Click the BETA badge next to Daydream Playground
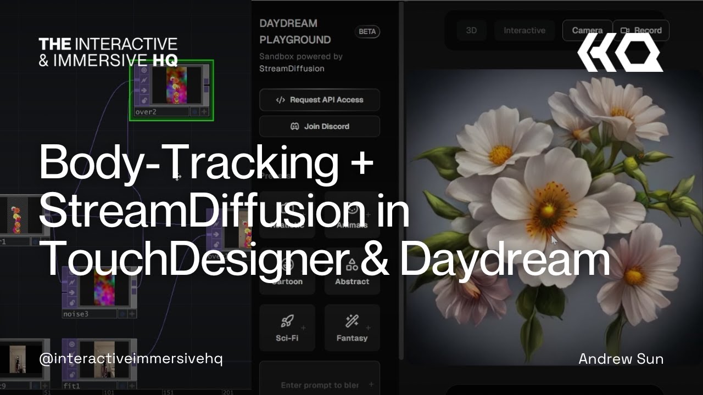Screen dimensions: 703x395 pos(367,31)
